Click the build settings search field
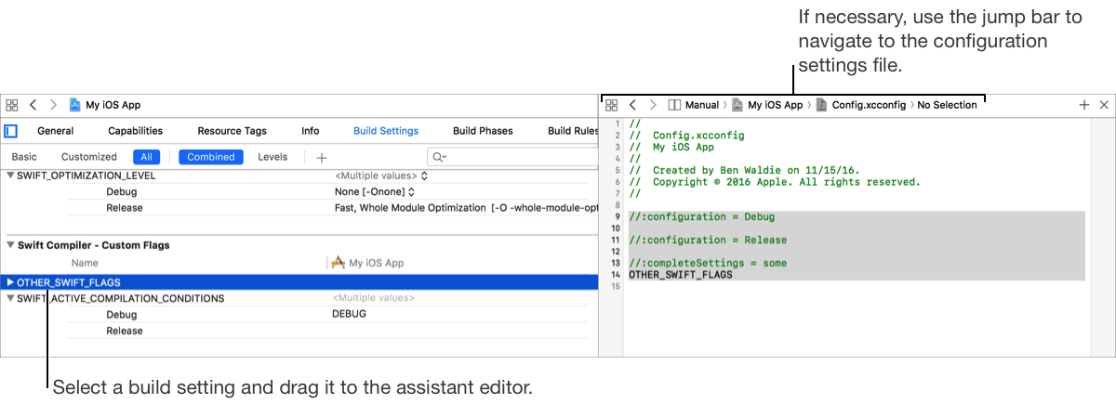The image size is (1116, 404). tap(511, 157)
